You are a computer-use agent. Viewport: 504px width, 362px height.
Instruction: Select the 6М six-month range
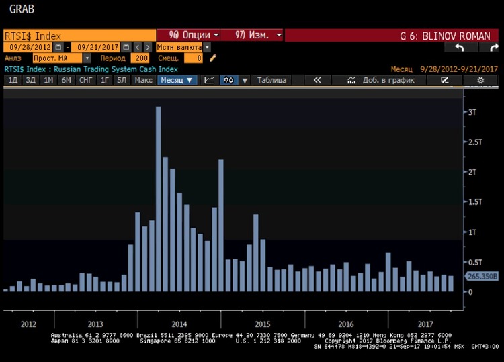[66, 80]
